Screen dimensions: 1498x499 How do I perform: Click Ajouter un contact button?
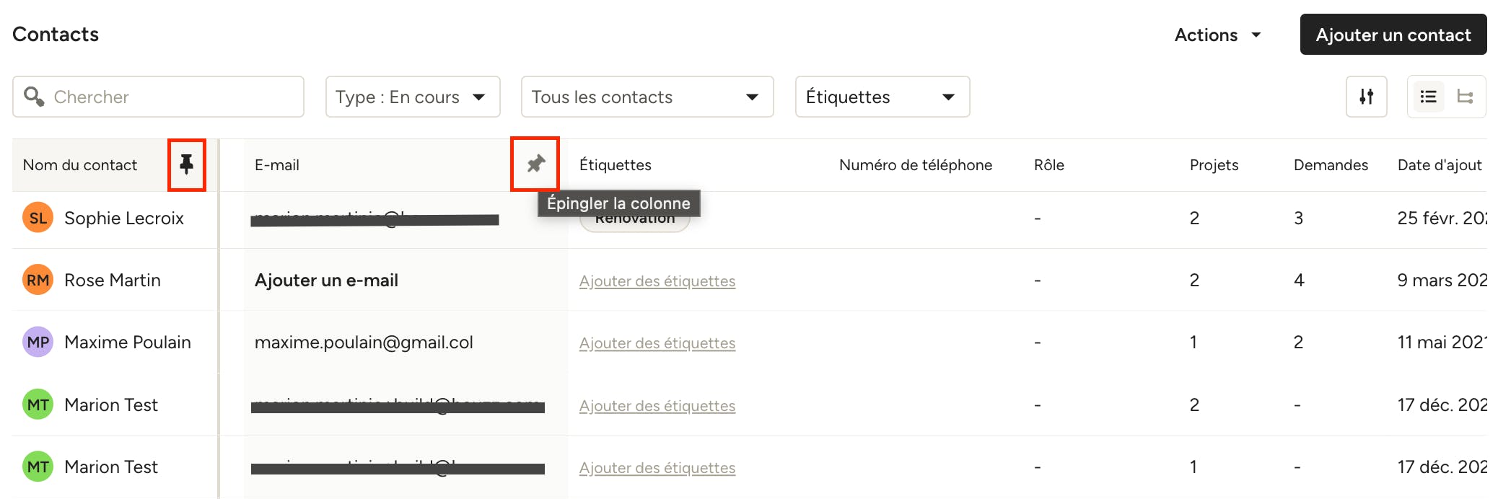[x=1393, y=35]
